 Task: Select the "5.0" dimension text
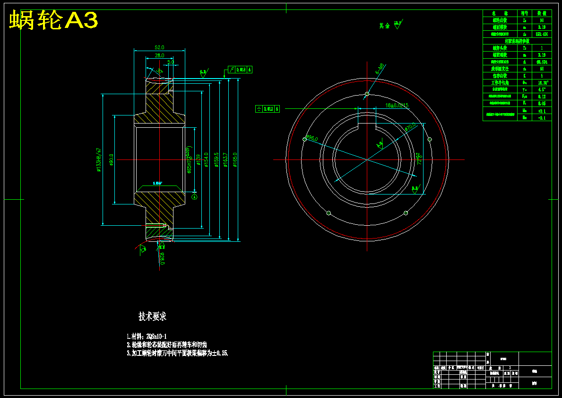[171, 62]
